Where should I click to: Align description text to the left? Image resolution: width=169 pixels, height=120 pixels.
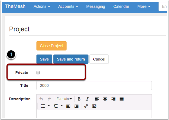[97, 99]
